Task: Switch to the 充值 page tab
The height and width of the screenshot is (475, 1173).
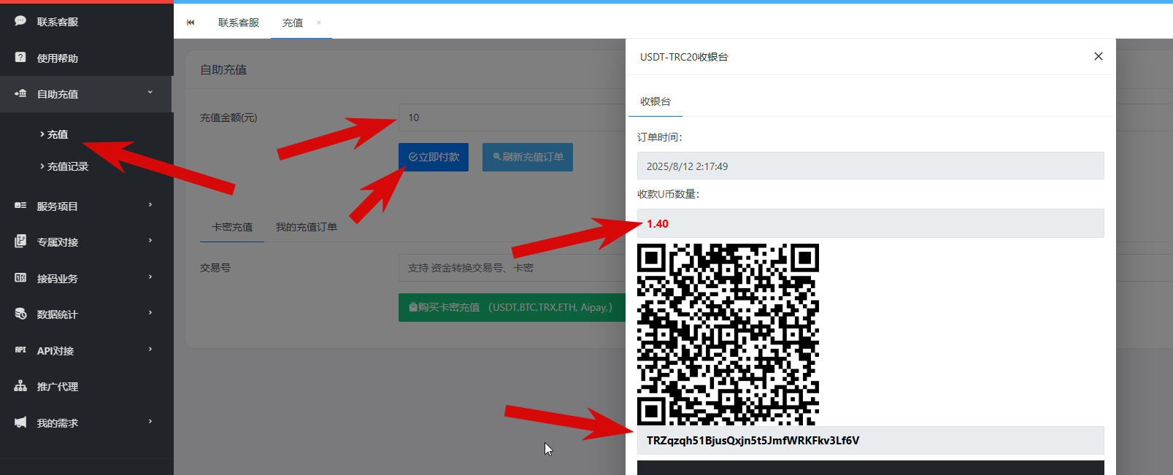Action: point(293,23)
